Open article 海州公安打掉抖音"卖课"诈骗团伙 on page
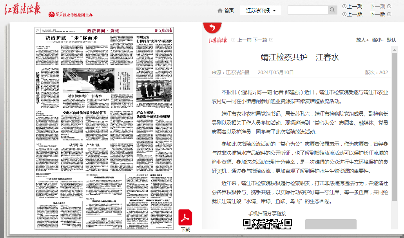 [x=154, y=39]
